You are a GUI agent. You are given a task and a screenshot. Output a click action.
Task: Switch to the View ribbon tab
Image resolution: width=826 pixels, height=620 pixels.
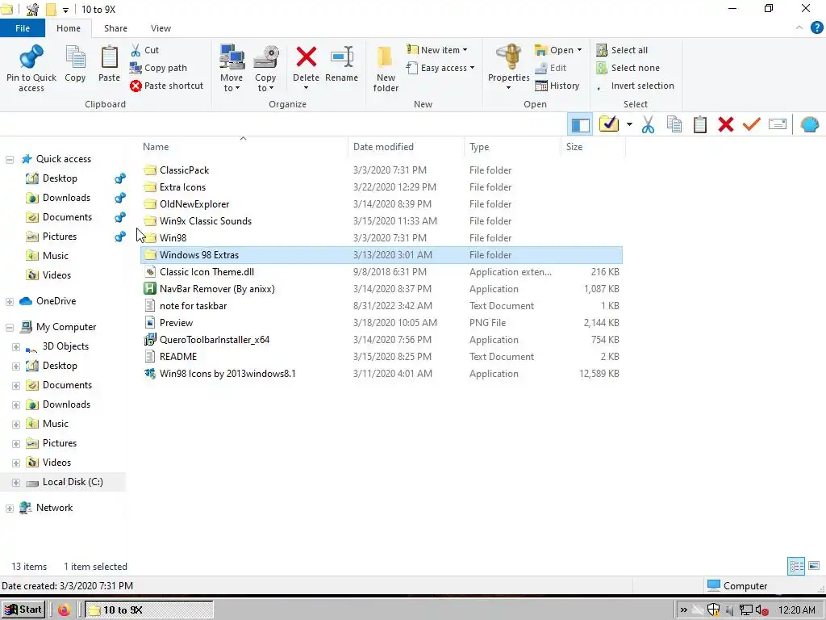tap(161, 28)
